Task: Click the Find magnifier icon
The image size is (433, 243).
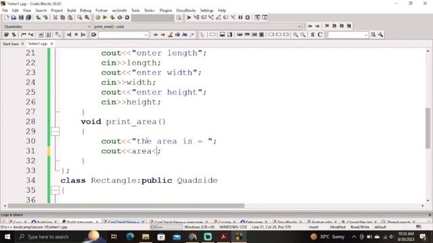Action: click(80, 18)
